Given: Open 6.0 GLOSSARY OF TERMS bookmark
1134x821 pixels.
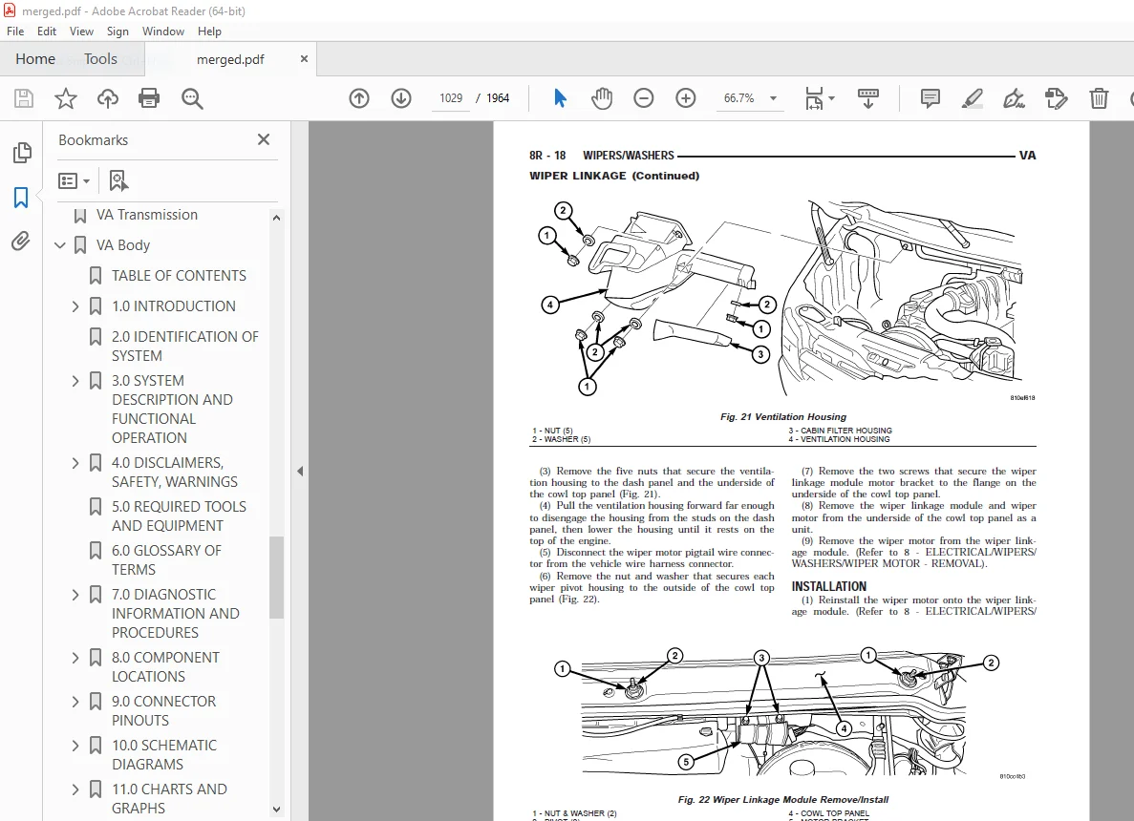Looking at the screenshot, I should click(166, 560).
